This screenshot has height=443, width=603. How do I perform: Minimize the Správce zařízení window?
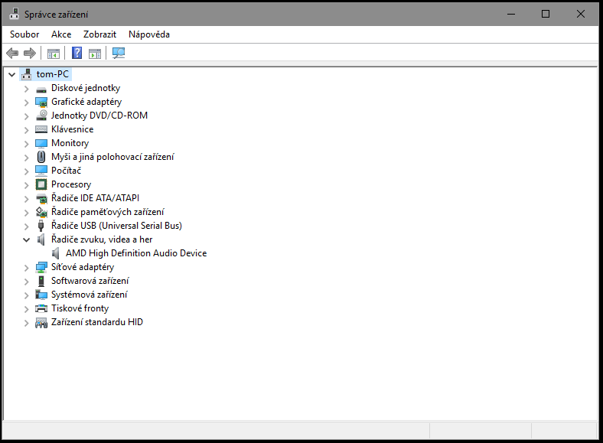click(x=511, y=15)
